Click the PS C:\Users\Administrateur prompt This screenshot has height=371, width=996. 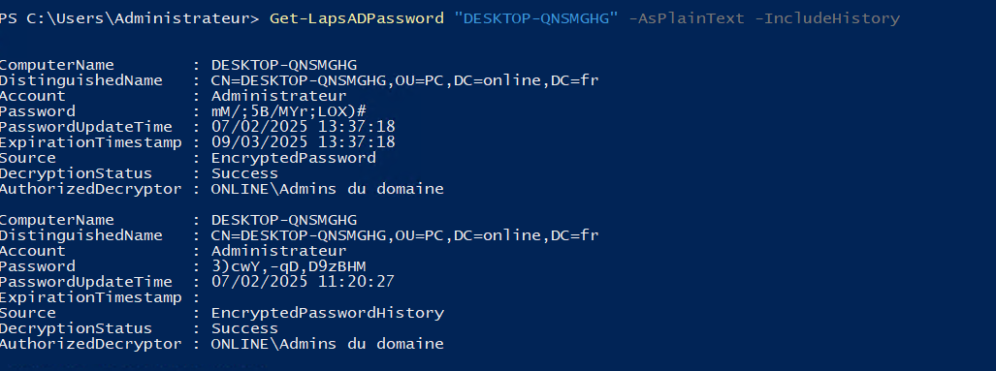[130, 18]
